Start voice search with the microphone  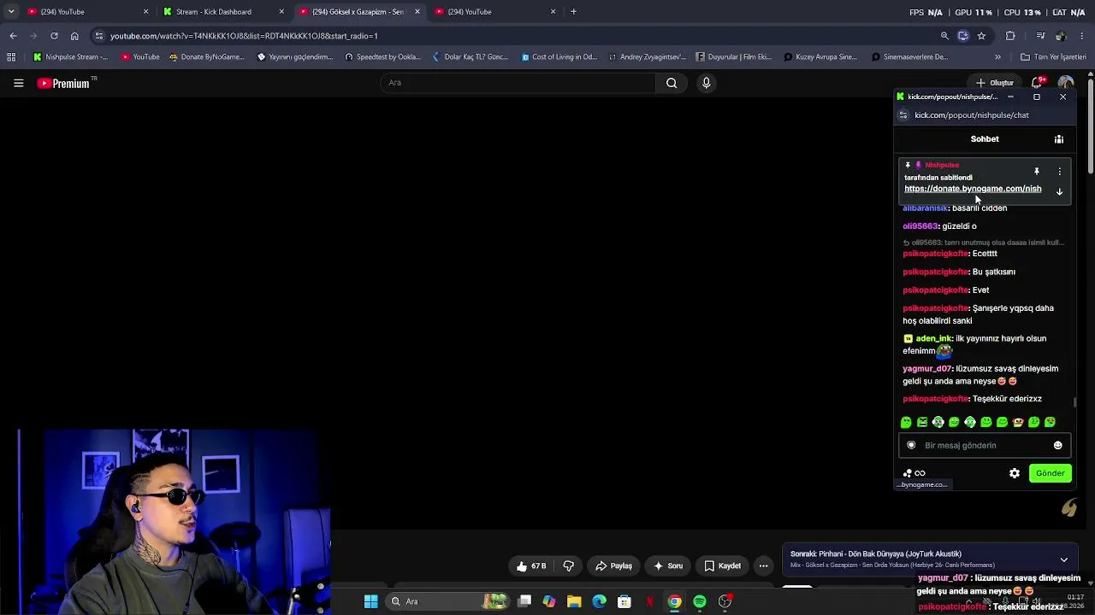click(x=706, y=83)
